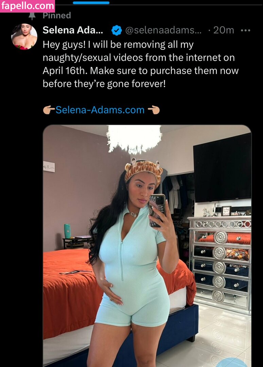This screenshot has height=367, width=263.
Task: Click the 'Hey guys!' opening line of the post
Action: tap(118, 45)
